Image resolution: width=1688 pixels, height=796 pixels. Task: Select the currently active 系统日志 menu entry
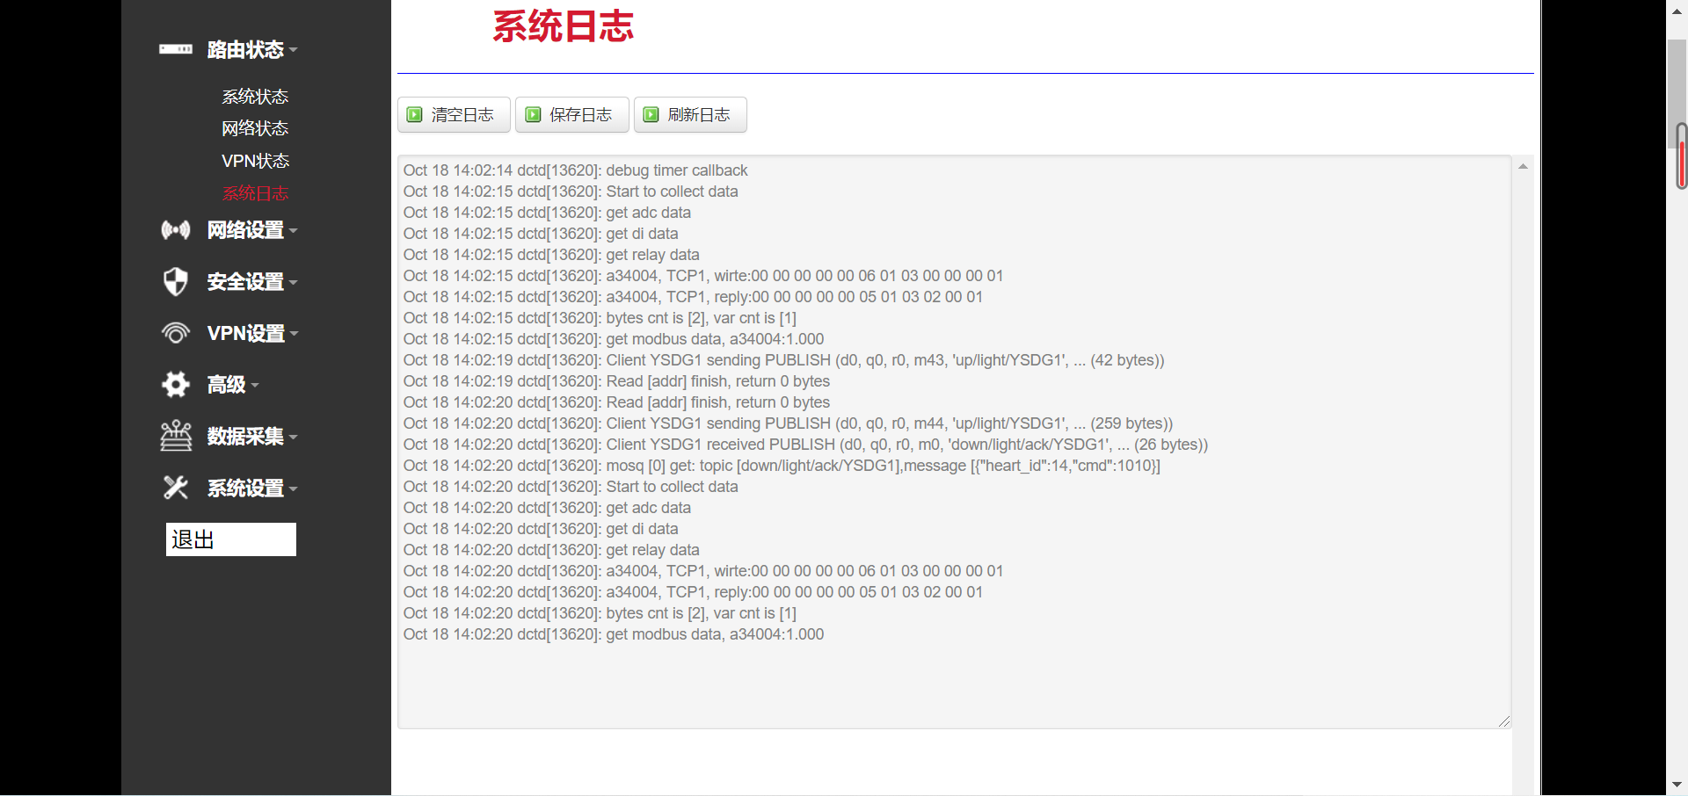coord(256,193)
